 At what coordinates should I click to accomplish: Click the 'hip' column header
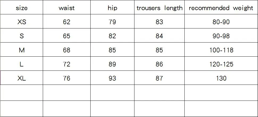click(112, 7)
